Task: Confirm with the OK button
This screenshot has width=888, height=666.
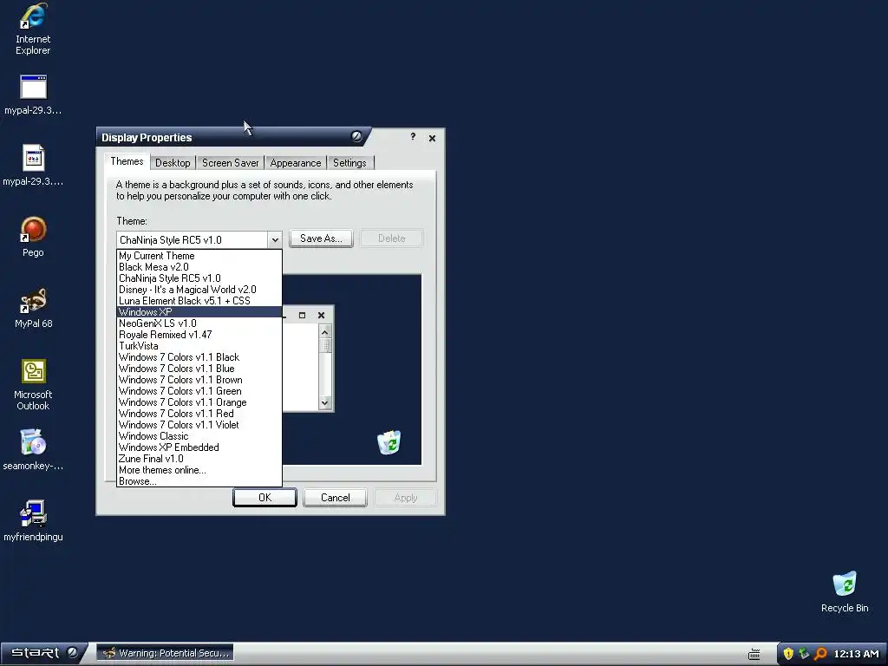Action: coord(264,497)
